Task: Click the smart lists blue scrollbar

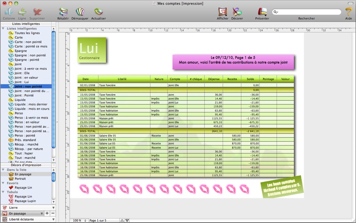Action: [53, 90]
